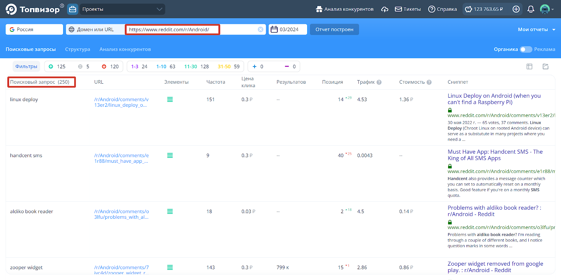Open table column settings icon
The width and height of the screenshot is (561, 280).
coord(529,66)
